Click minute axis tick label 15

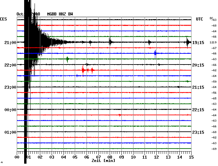click(191, 157)
